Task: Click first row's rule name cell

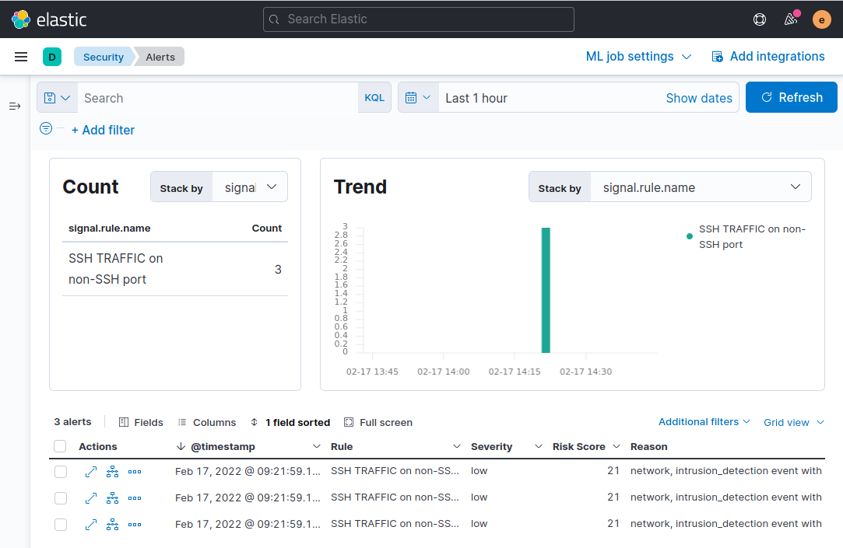Action: (395, 471)
